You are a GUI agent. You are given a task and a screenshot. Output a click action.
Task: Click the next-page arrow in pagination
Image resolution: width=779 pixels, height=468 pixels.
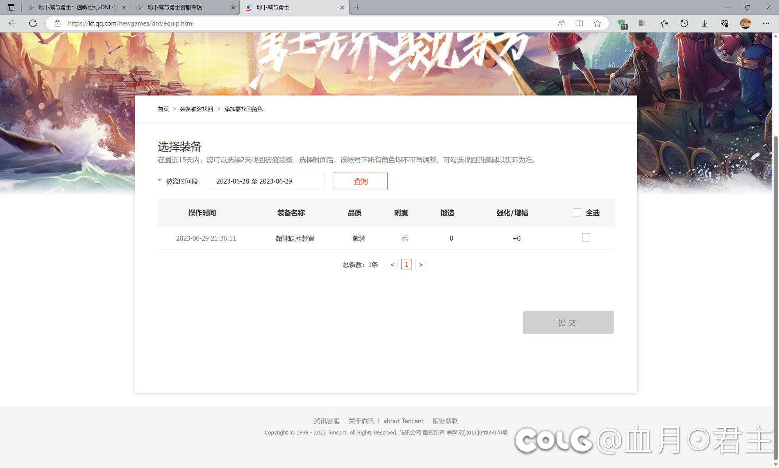[x=421, y=264]
